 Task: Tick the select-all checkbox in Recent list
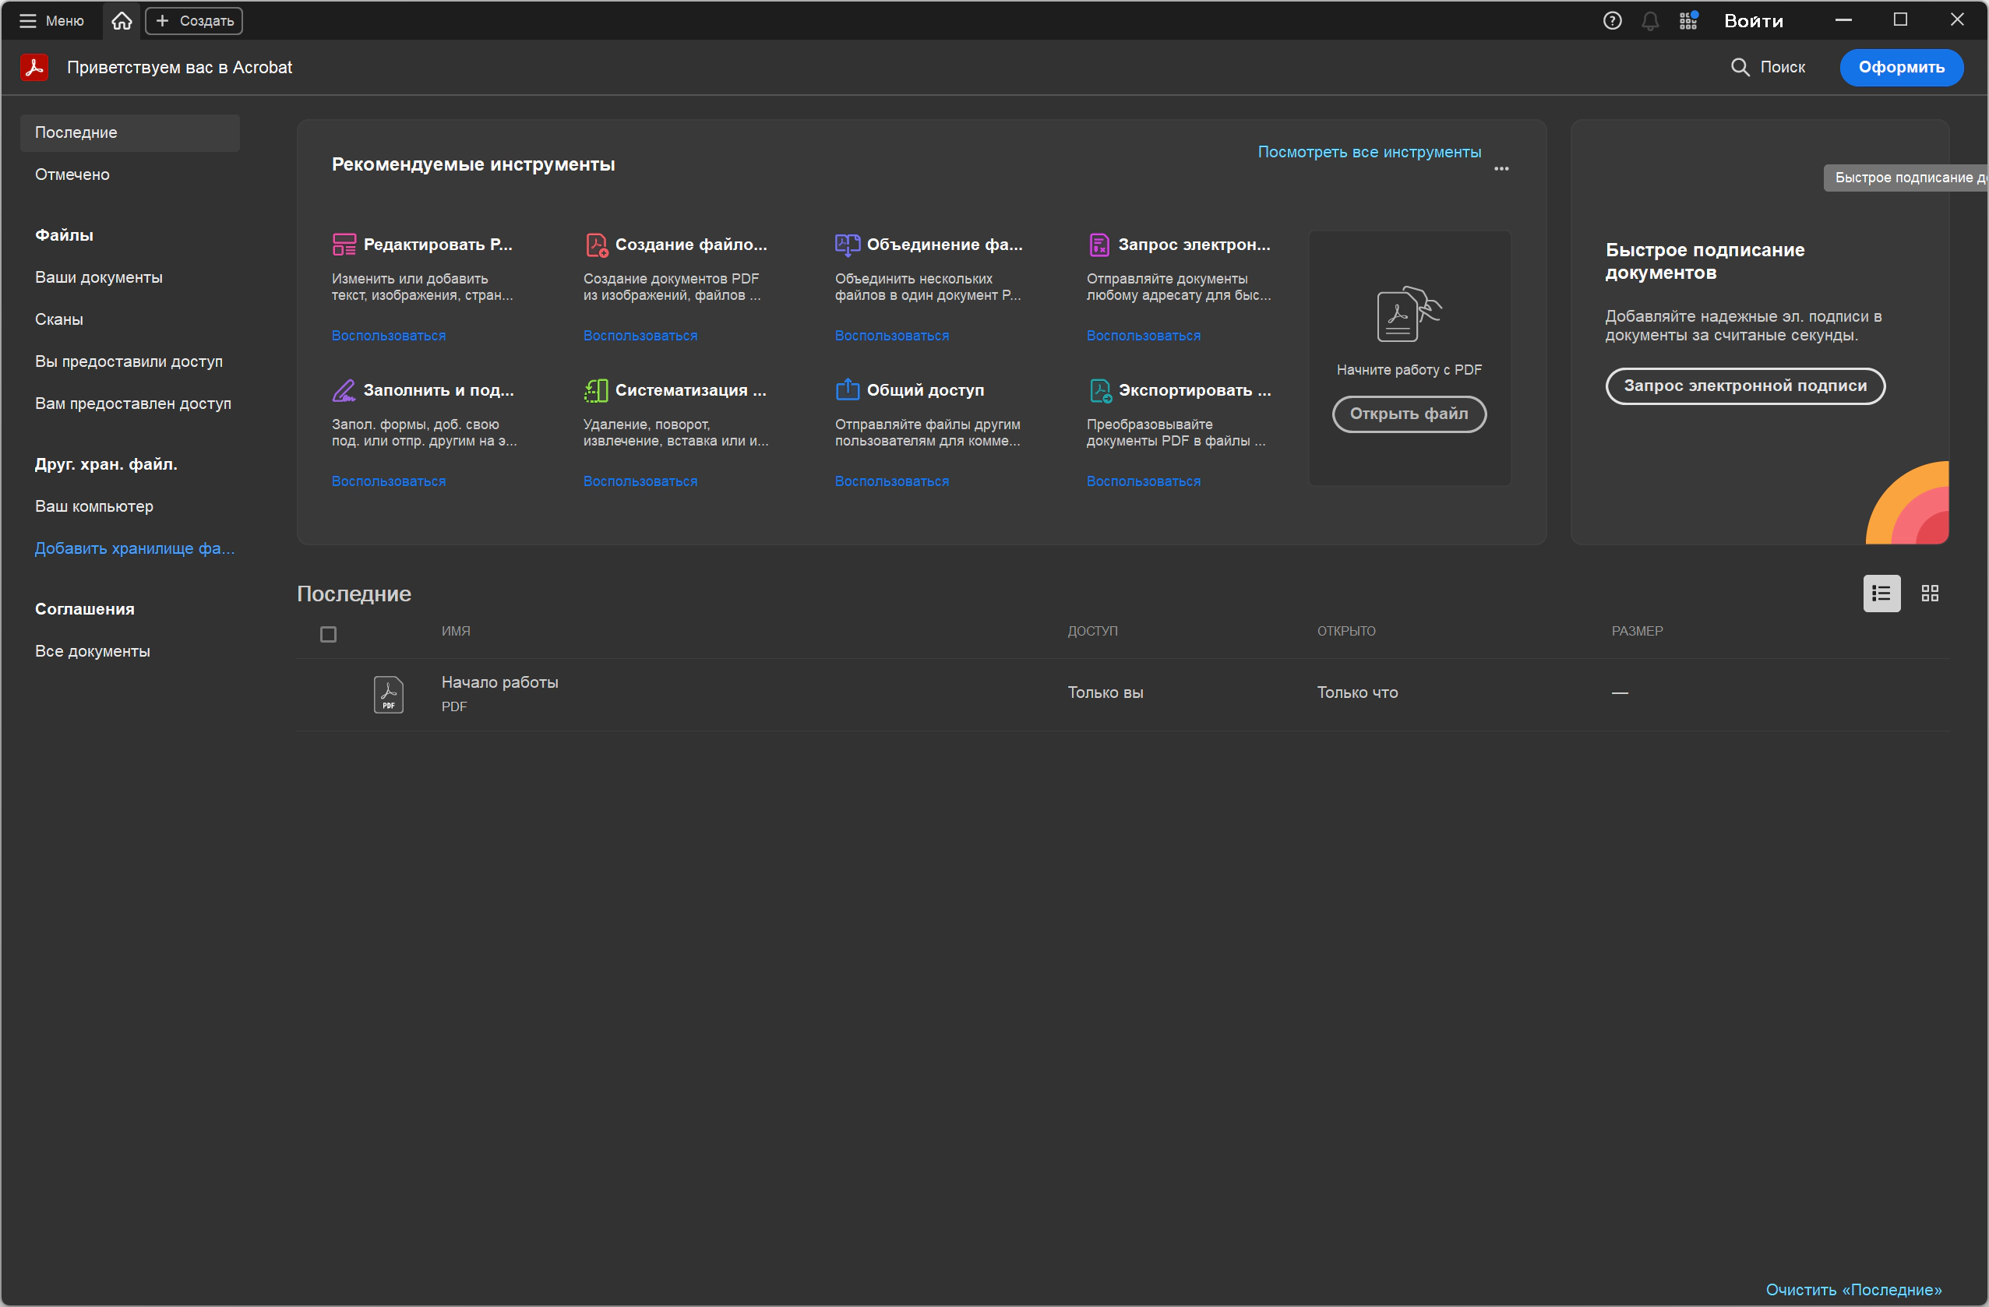click(x=329, y=634)
